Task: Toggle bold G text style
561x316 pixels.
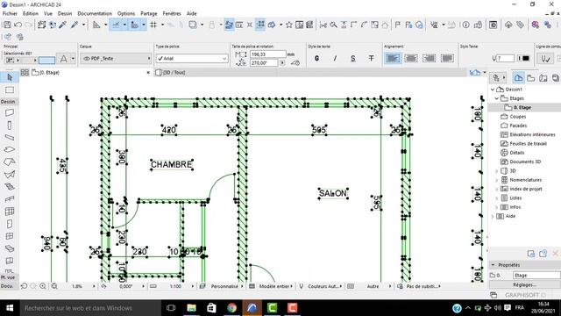Action: tap(316, 58)
